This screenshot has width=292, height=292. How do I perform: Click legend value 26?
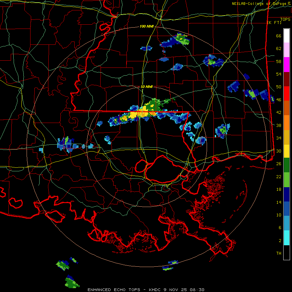point(279,164)
